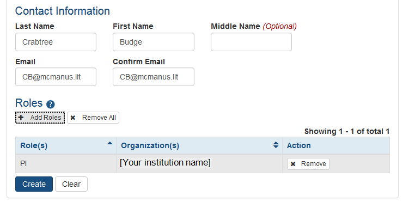Select the Email field with CB@mcmanus.lit
Screen dimensions: 409x208
pyautogui.click(x=56, y=77)
